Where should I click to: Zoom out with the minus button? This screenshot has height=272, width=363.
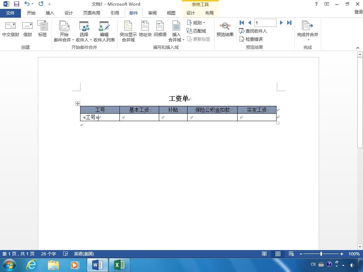[301, 254]
